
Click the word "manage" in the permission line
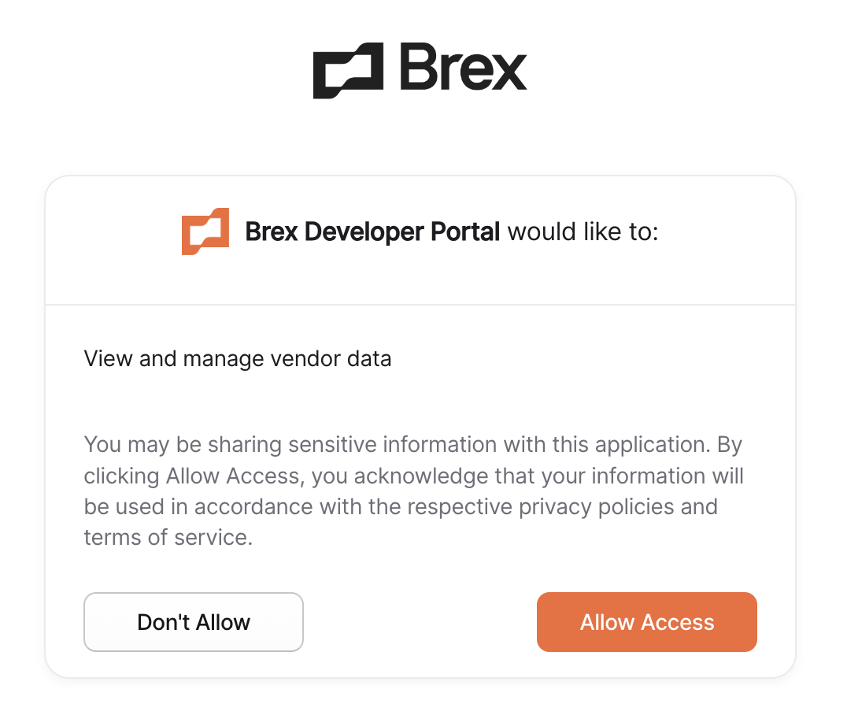pos(223,359)
